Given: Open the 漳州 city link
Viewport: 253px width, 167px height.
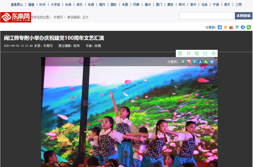Looking at the screenshot, I should 193,5.
